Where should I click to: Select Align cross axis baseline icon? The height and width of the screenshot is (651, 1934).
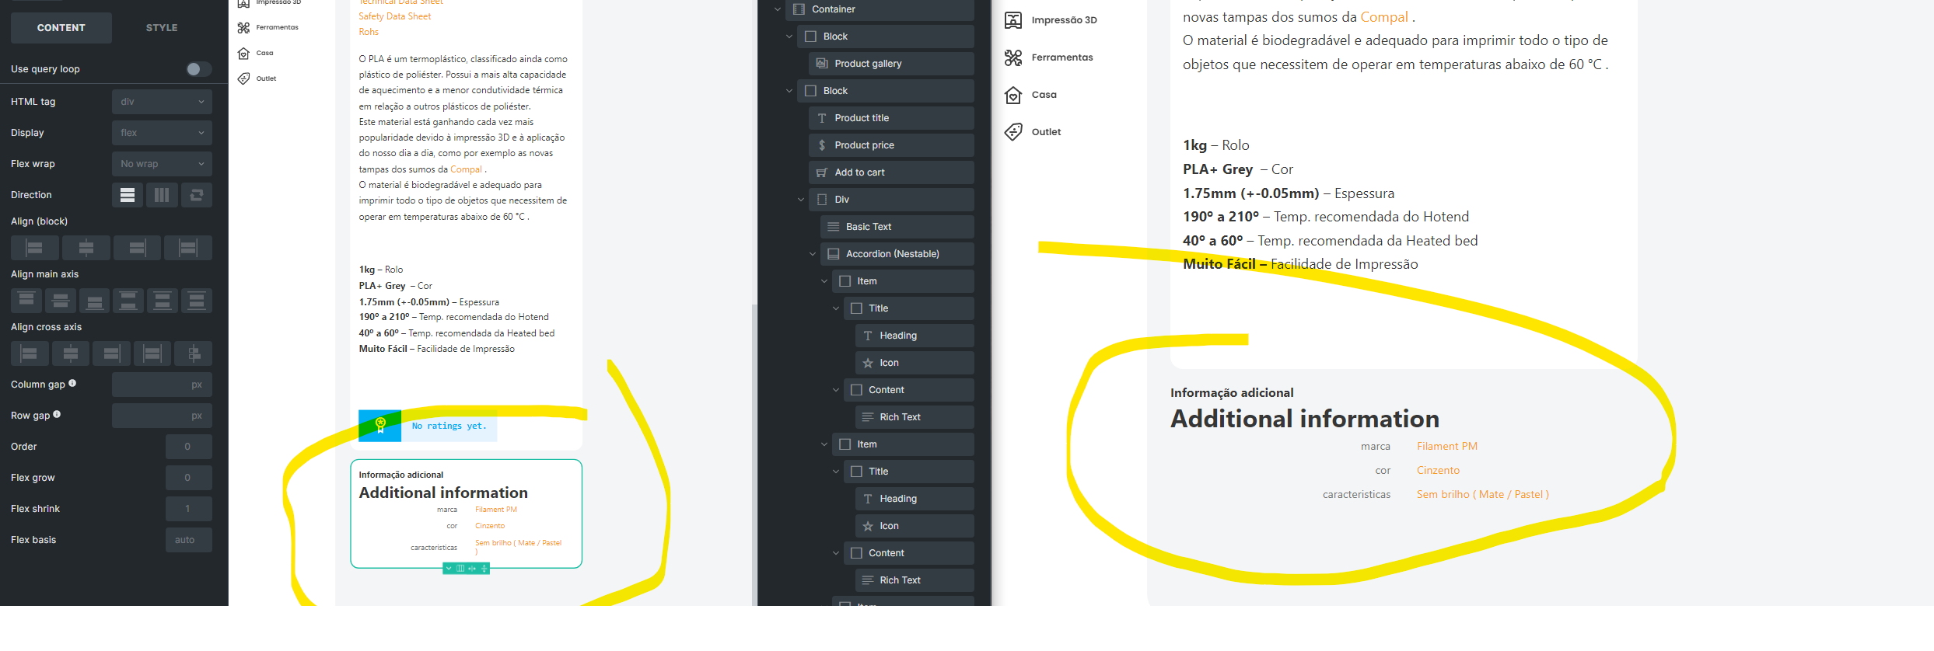(x=194, y=353)
